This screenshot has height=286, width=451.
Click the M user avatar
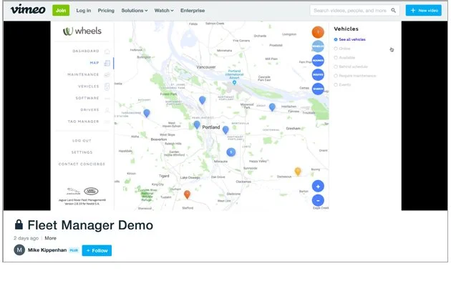point(19,250)
